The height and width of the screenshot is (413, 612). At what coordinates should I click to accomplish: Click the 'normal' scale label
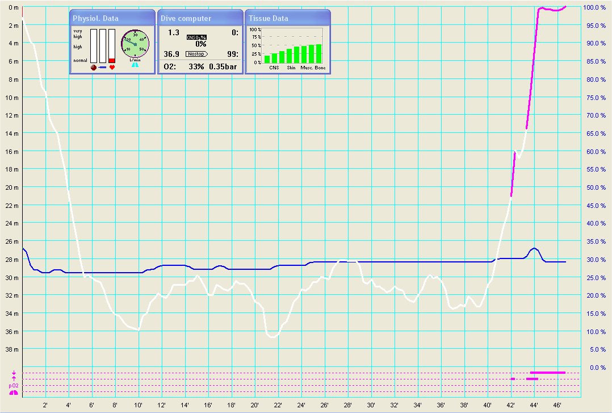coord(81,61)
